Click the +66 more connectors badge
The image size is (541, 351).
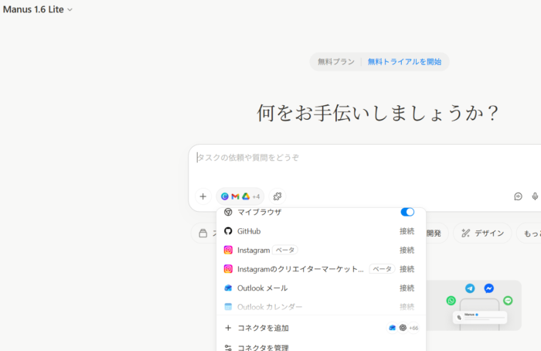[413, 328]
